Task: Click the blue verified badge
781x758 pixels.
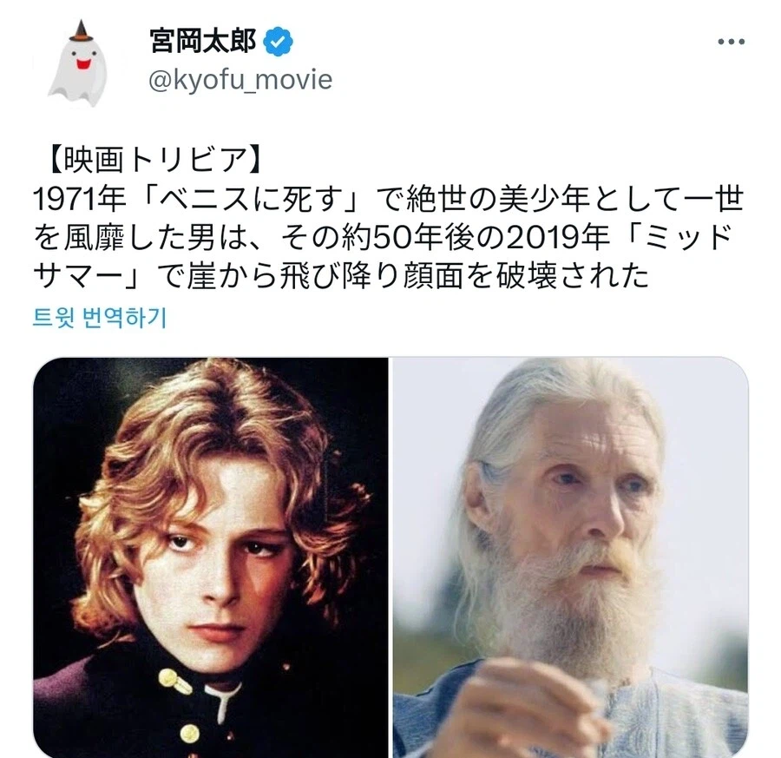Action: point(278,42)
